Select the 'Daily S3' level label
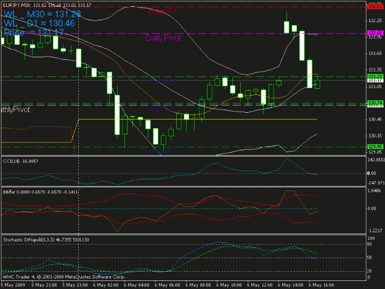Image resolution: width=385 pixels, height=289 pixels. pyautogui.click(x=163, y=151)
